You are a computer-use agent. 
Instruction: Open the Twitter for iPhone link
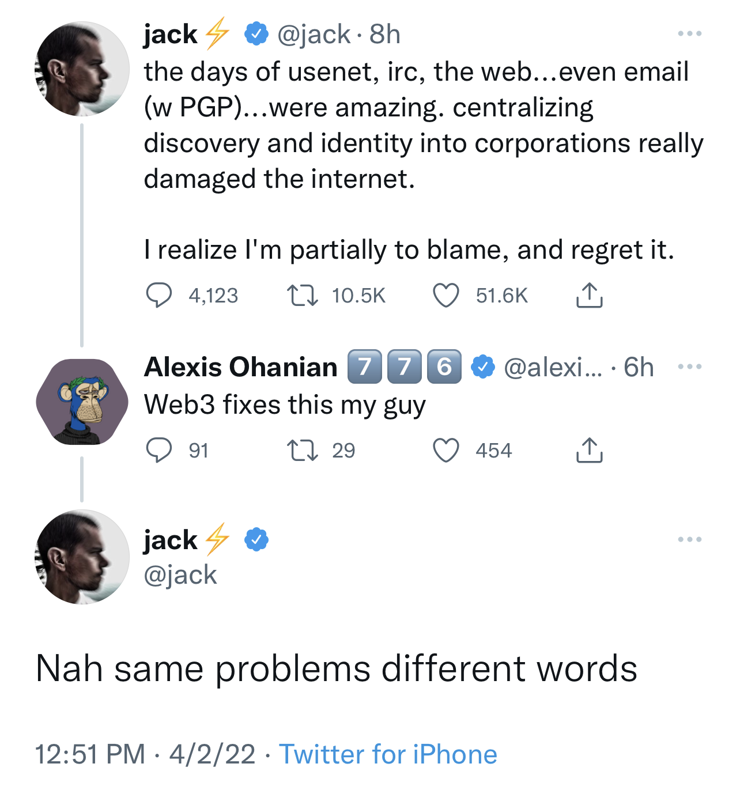388,754
